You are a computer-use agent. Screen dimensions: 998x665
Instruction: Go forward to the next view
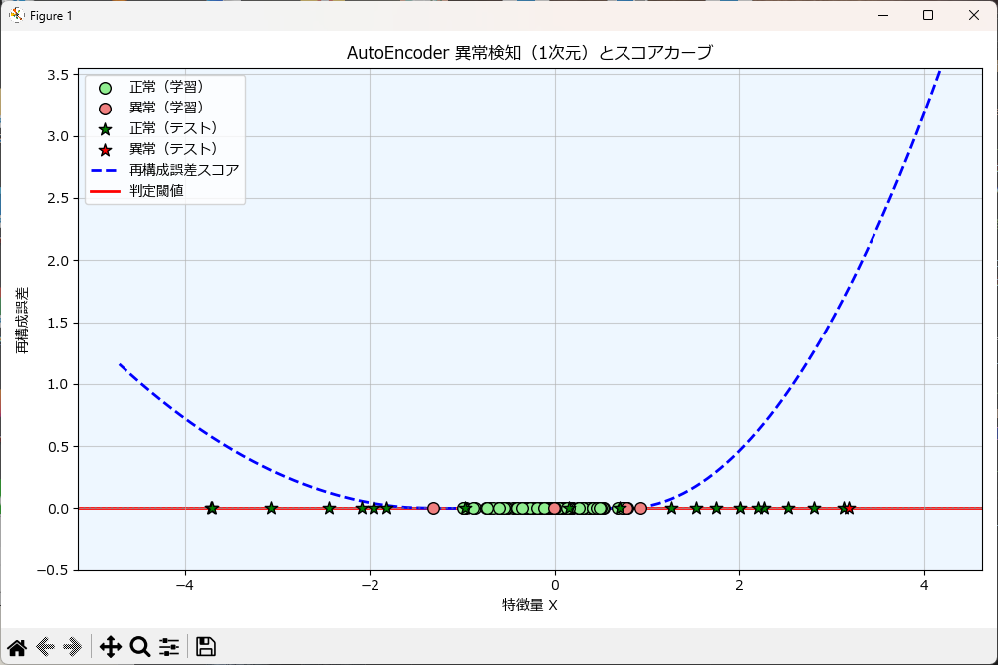72,647
